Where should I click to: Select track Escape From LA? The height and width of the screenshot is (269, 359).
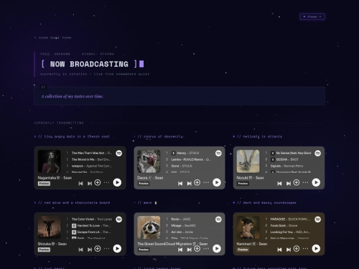click(89, 232)
